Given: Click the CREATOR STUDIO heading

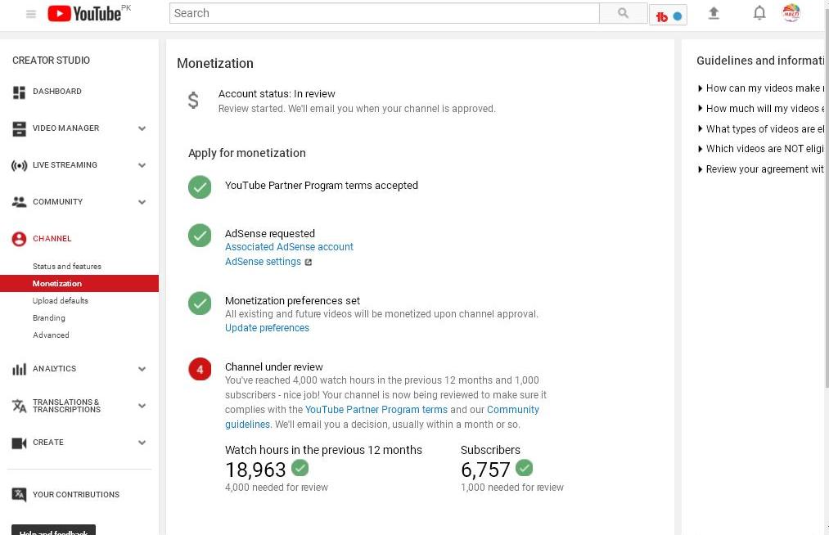Looking at the screenshot, I should click(52, 61).
